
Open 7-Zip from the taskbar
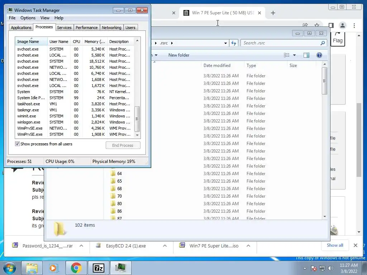[98, 268]
